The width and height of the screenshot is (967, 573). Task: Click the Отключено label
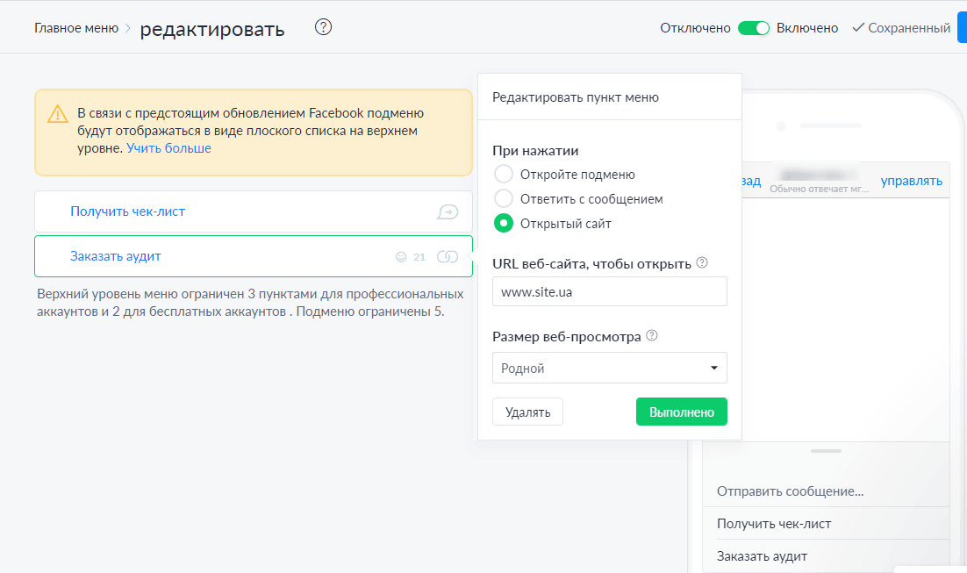[695, 28]
